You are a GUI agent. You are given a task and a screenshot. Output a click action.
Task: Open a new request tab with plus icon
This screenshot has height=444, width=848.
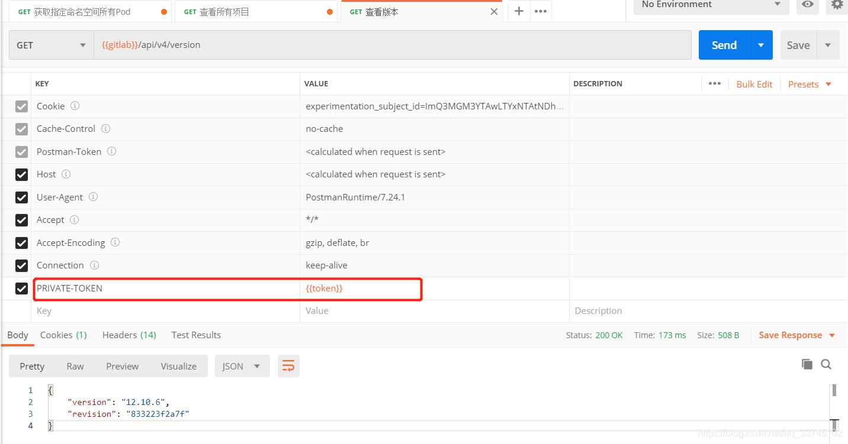pos(518,11)
